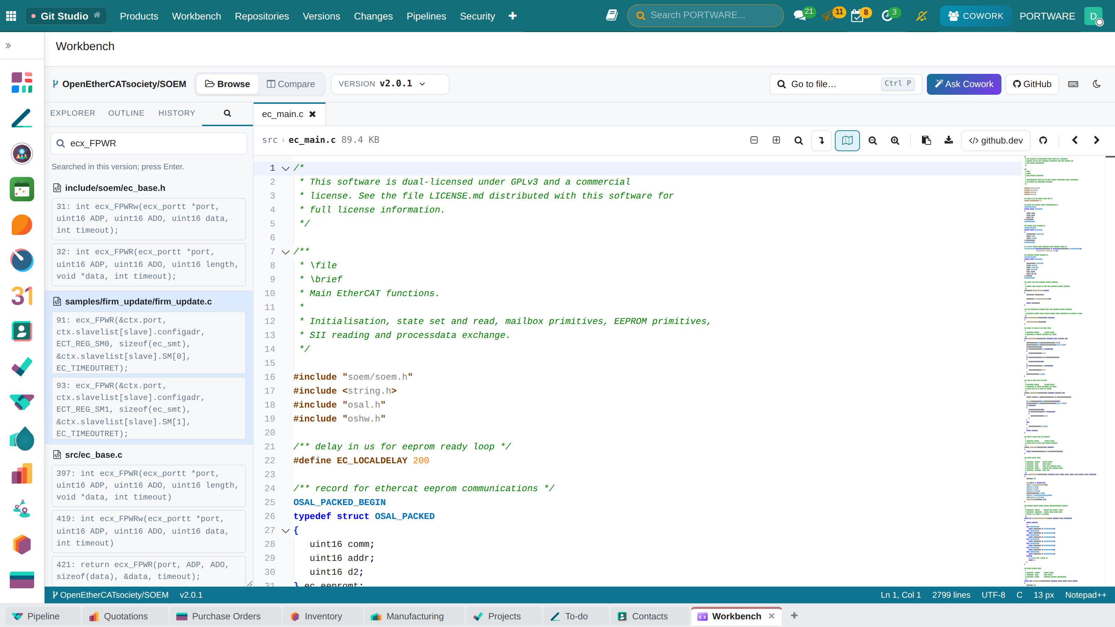The width and height of the screenshot is (1115, 627).
Task: Open calendar activities with 8 badge
Action: tap(857, 16)
